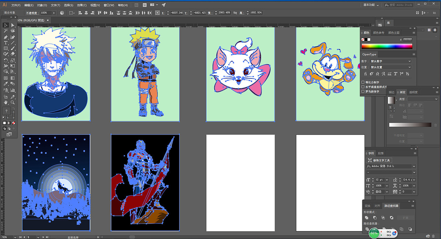
Task: Toggle the 等比公制字 checkbox
Action: click(363, 82)
